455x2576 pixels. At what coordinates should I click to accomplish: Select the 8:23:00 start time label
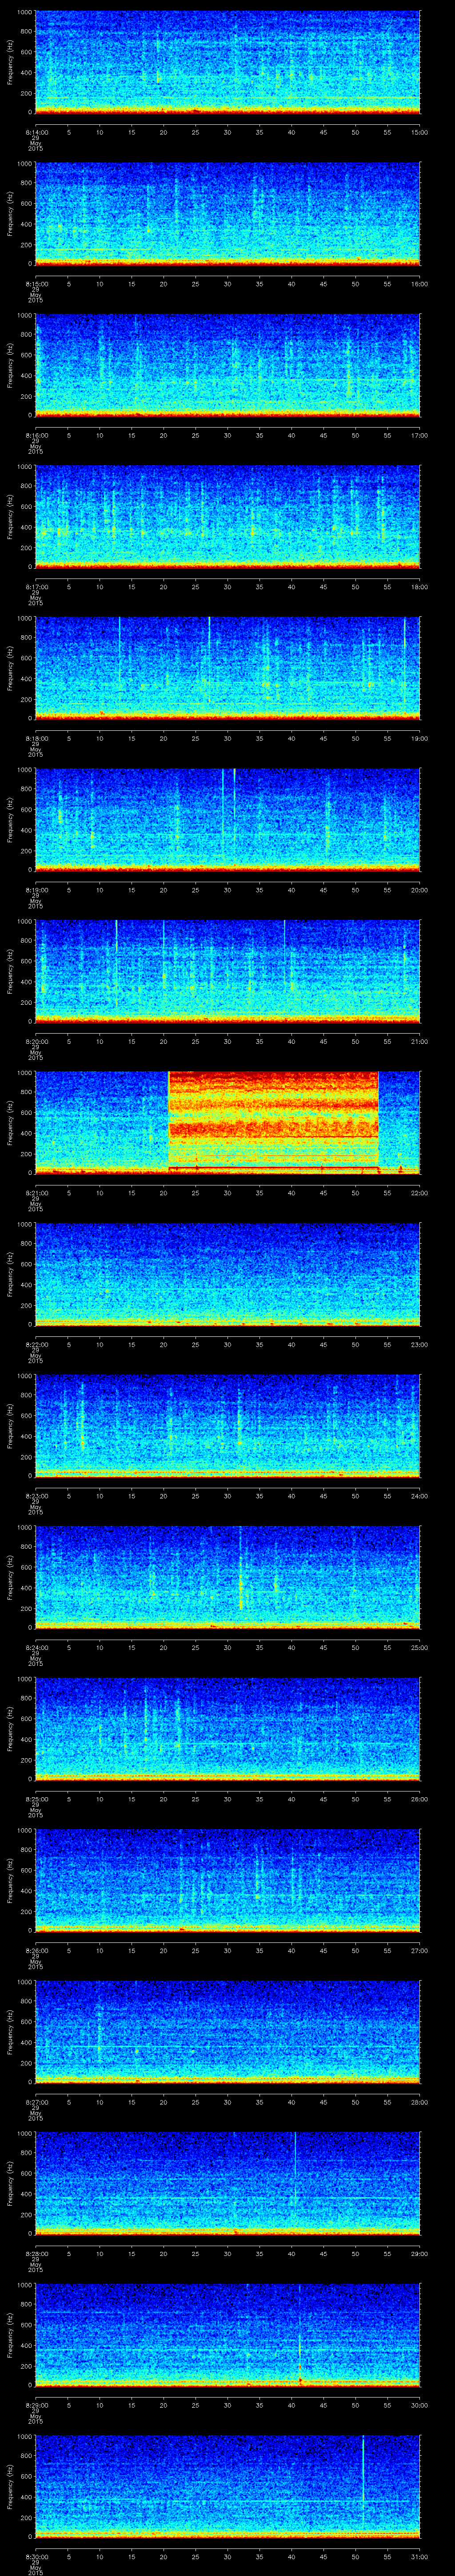36,1495
